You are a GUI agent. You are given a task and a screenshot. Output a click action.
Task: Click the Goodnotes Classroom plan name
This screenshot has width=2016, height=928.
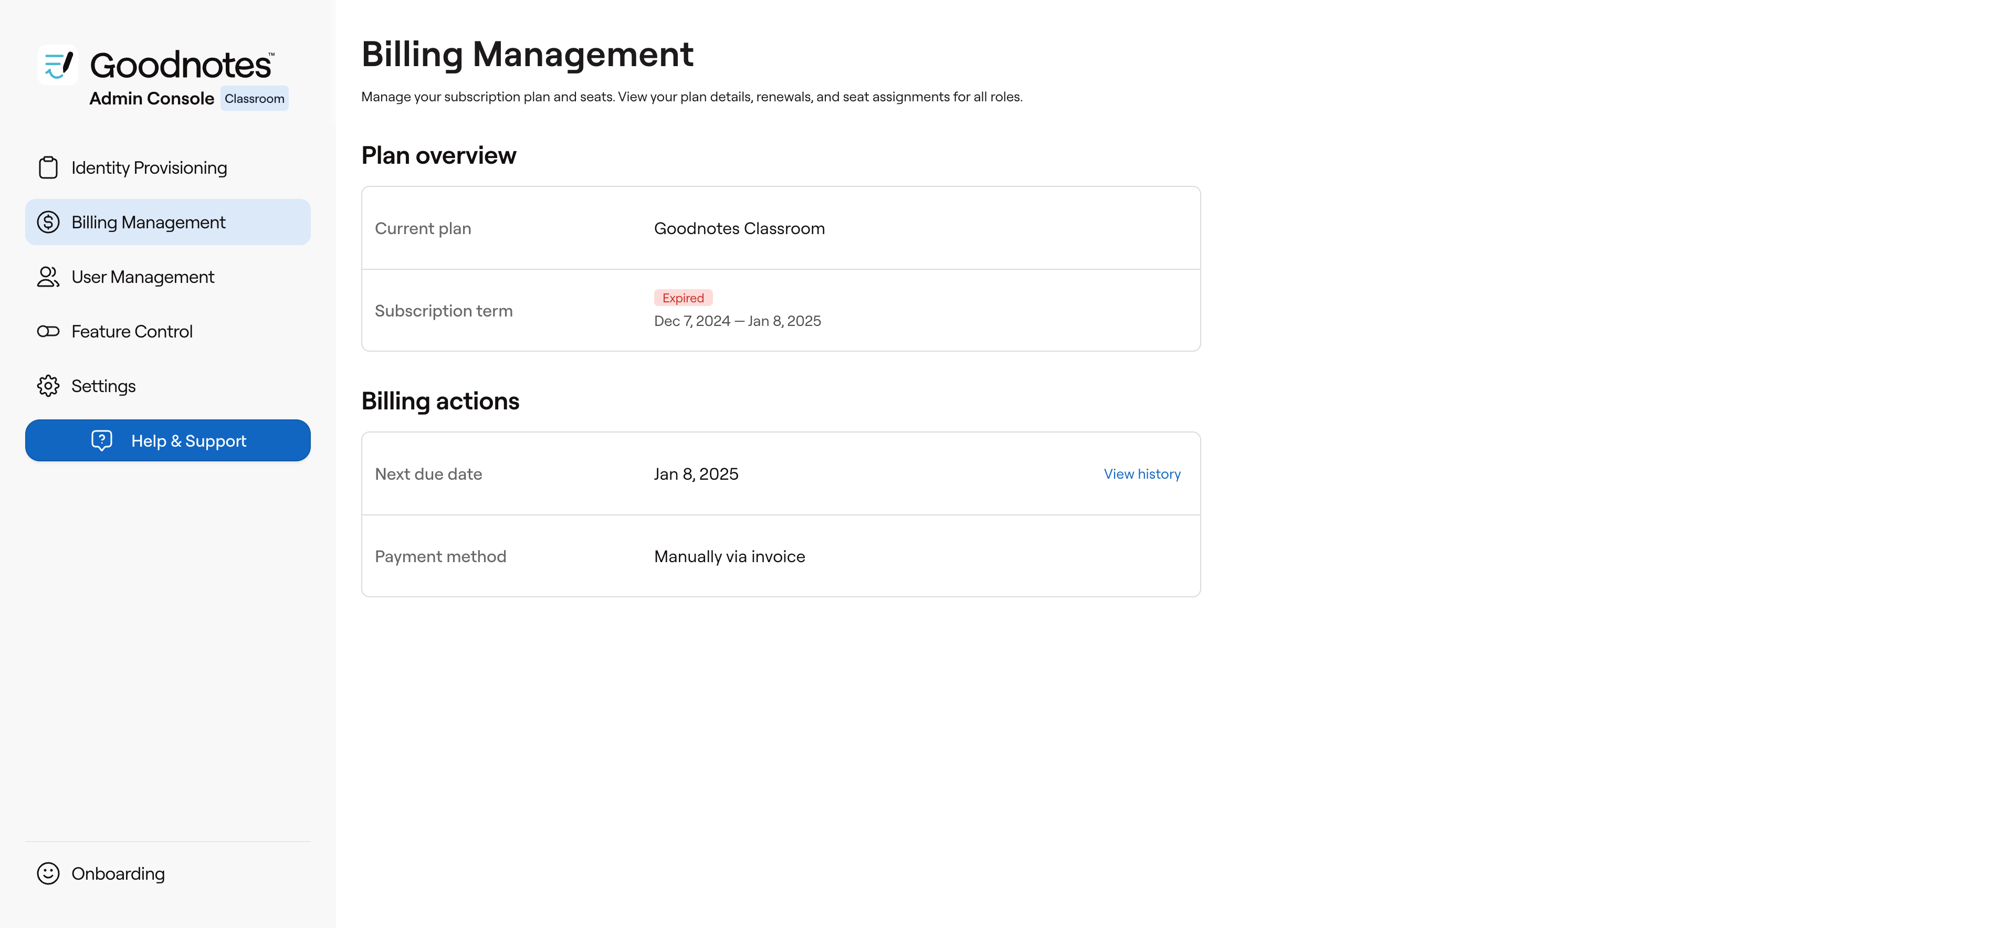(739, 228)
